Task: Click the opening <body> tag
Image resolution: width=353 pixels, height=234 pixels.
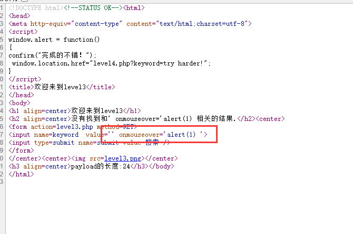Action: 19,103
